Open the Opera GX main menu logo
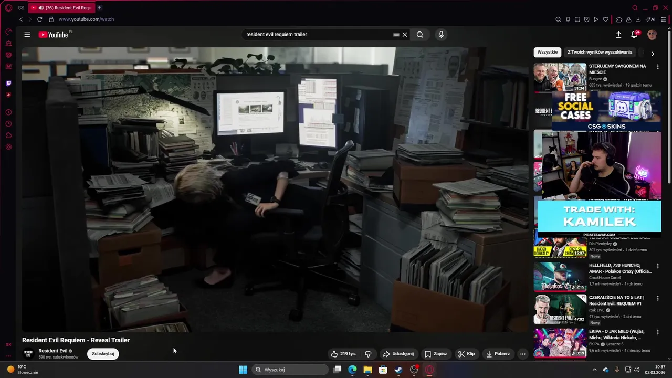This screenshot has height=378, width=672. [8, 8]
